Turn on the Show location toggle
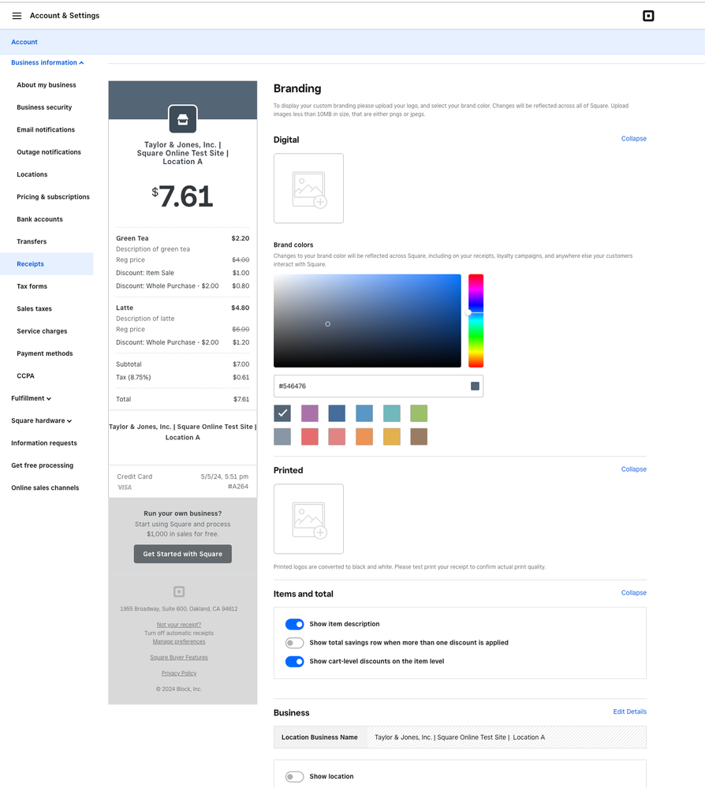Image resolution: width=705 pixels, height=788 pixels. click(x=294, y=776)
